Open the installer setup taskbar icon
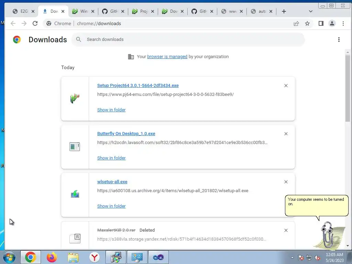The height and width of the screenshot is (264, 352). coord(116,257)
